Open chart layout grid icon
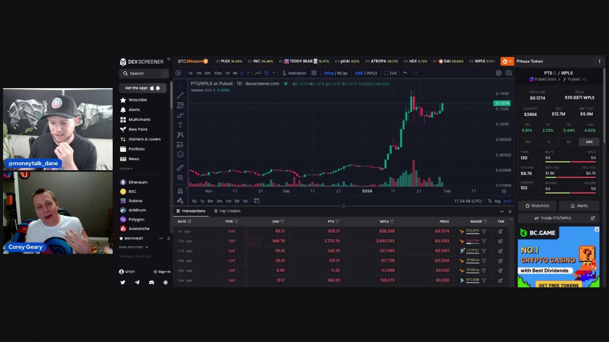609x342 pixels. [x=314, y=73]
